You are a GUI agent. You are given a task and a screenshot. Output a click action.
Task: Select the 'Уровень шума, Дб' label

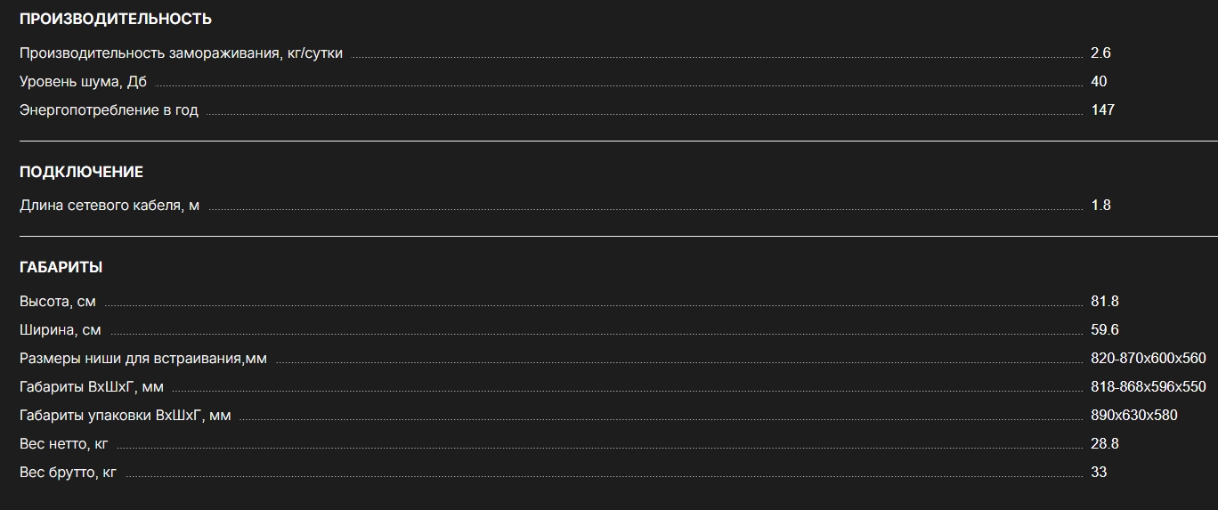(83, 82)
